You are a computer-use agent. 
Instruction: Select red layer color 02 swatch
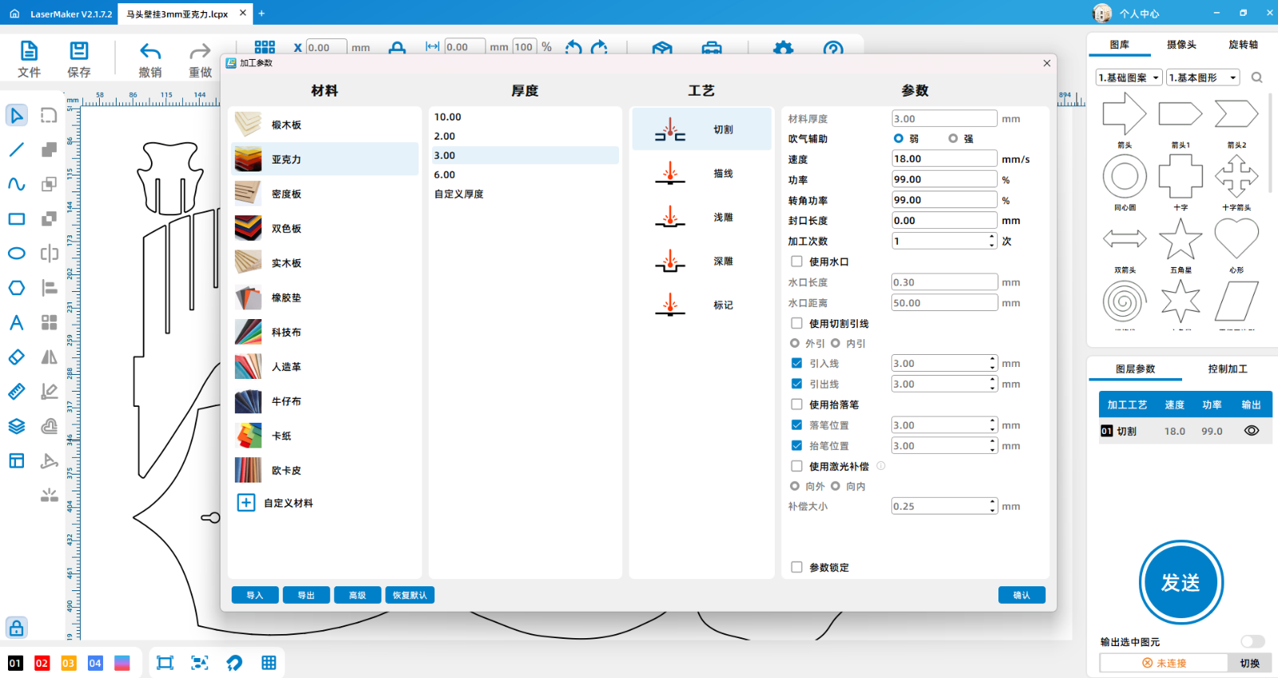point(42,663)
